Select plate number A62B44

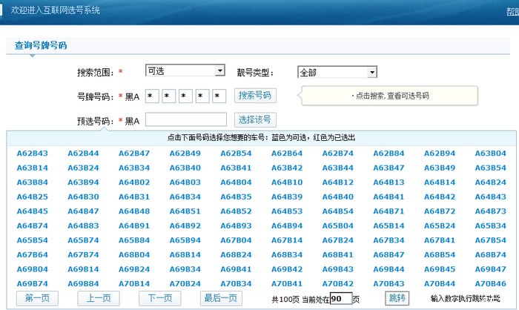click(x=83, y=154)
